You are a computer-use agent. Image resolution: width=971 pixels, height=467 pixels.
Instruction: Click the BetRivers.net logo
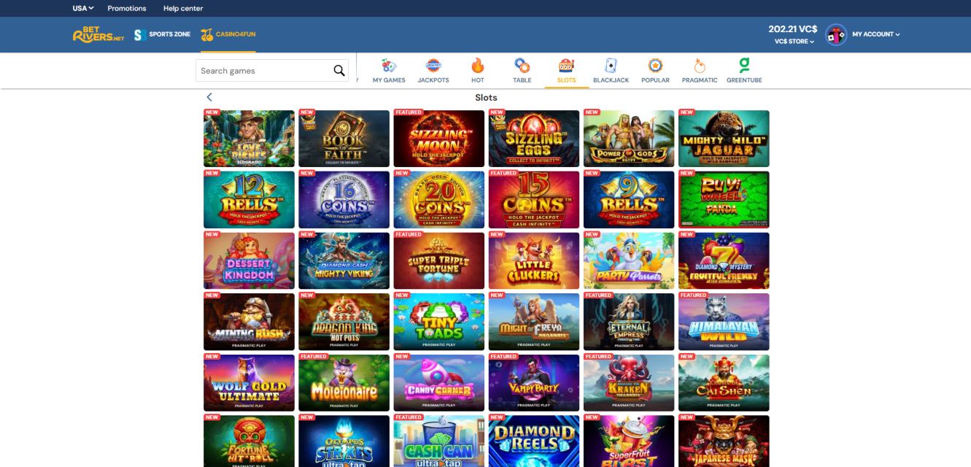[98, 34]
